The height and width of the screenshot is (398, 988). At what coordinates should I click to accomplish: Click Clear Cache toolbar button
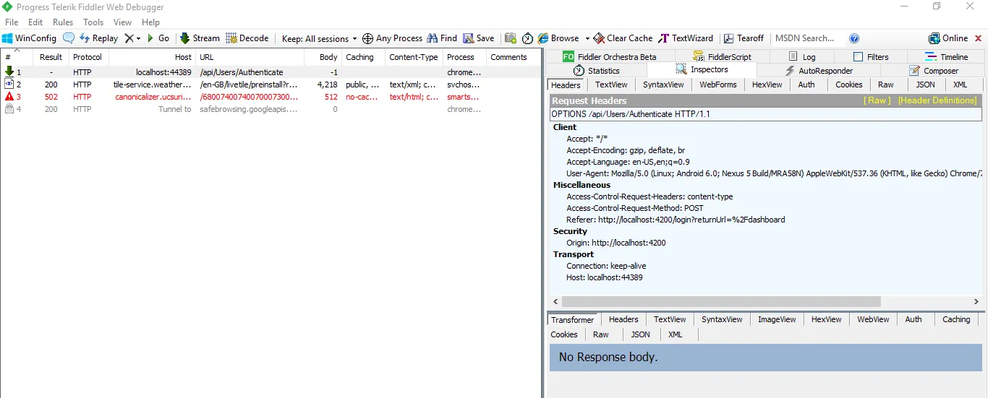pyautogui.click(x=623, y=38)
